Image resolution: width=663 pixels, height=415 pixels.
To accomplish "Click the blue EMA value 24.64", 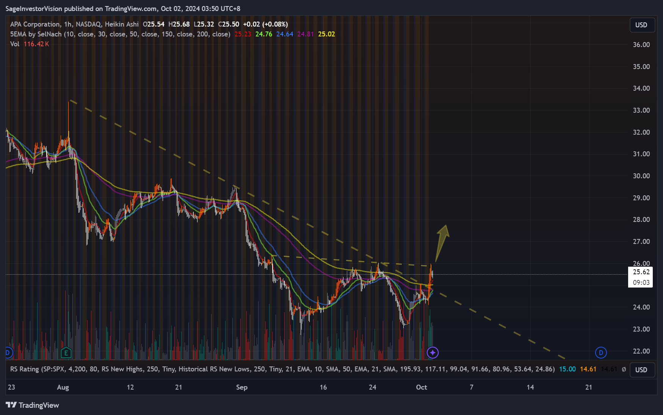I will coord(285,34).
